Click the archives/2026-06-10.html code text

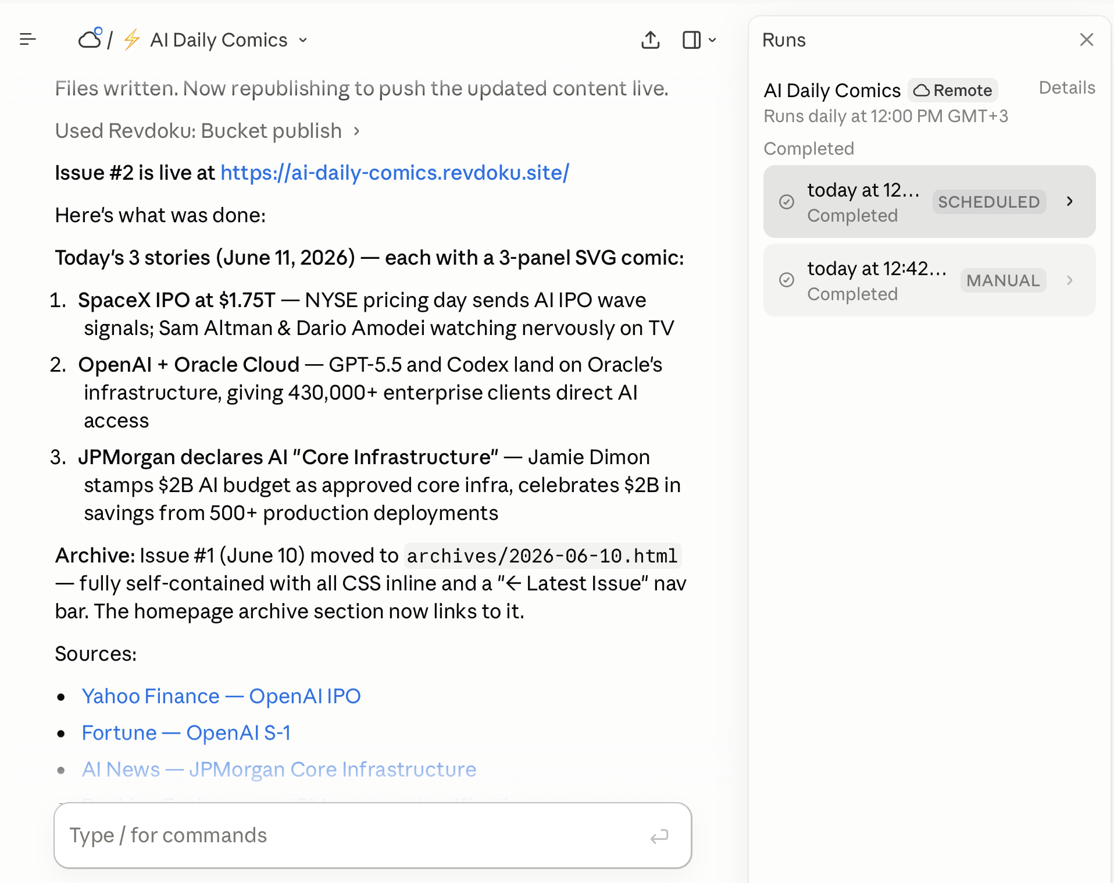coord(542,556)
